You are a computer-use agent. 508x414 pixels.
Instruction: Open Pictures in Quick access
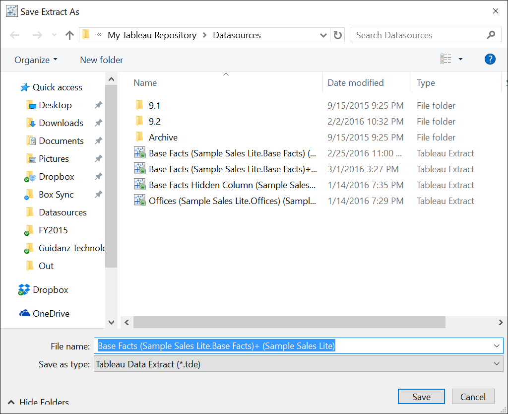point(47,158)
